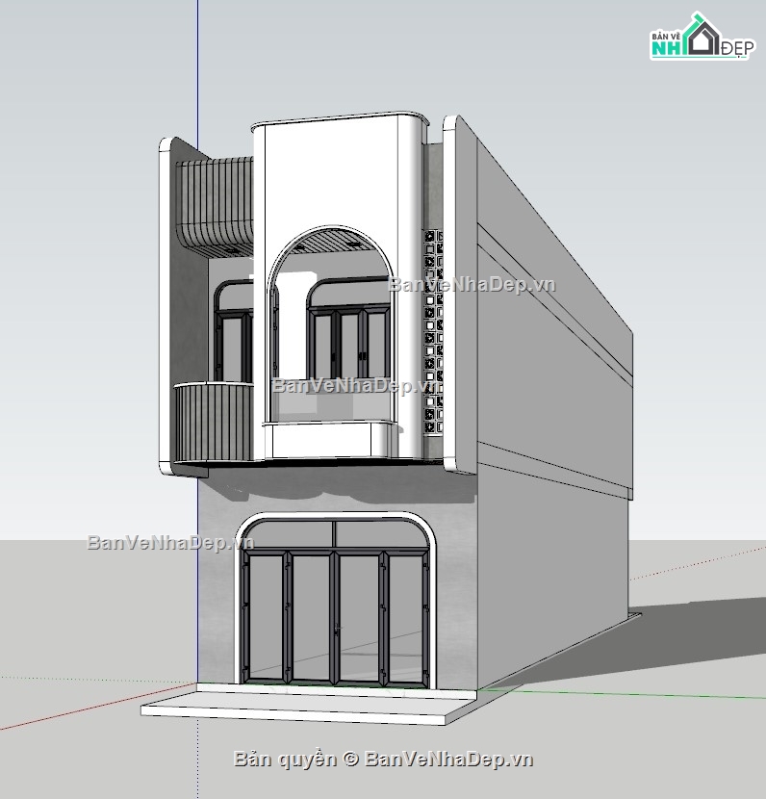
Task: Select the curved slatted balcony railing on left
Action: (x=213, y=423)
